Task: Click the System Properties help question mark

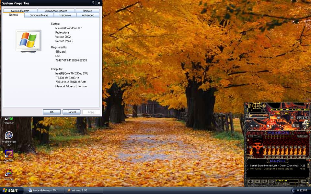Action: 93,3
